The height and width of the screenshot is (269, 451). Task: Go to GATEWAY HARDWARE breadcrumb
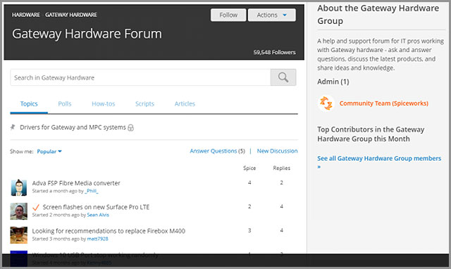coord(71,15)
